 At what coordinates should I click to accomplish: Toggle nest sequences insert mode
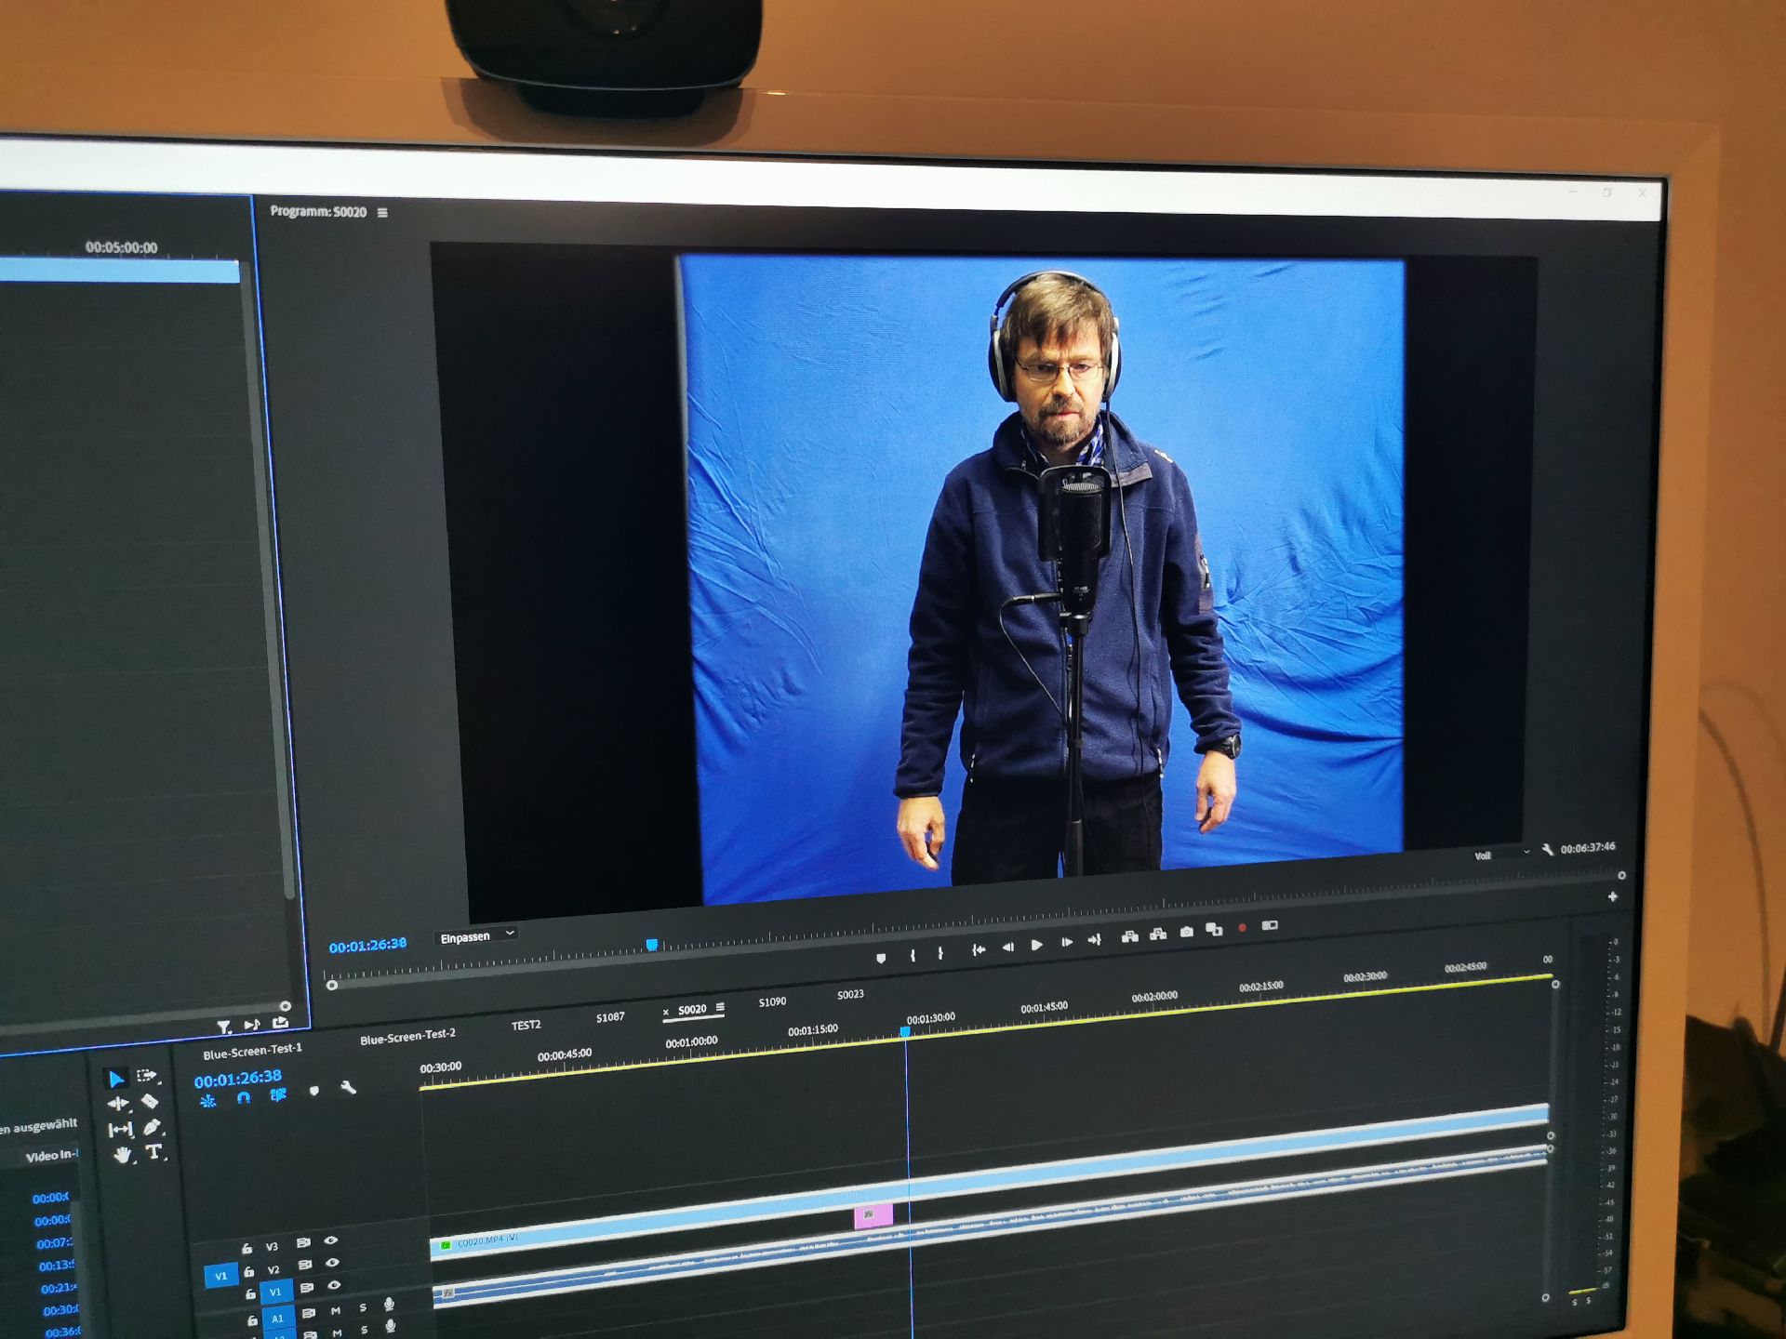point(208,1101)
